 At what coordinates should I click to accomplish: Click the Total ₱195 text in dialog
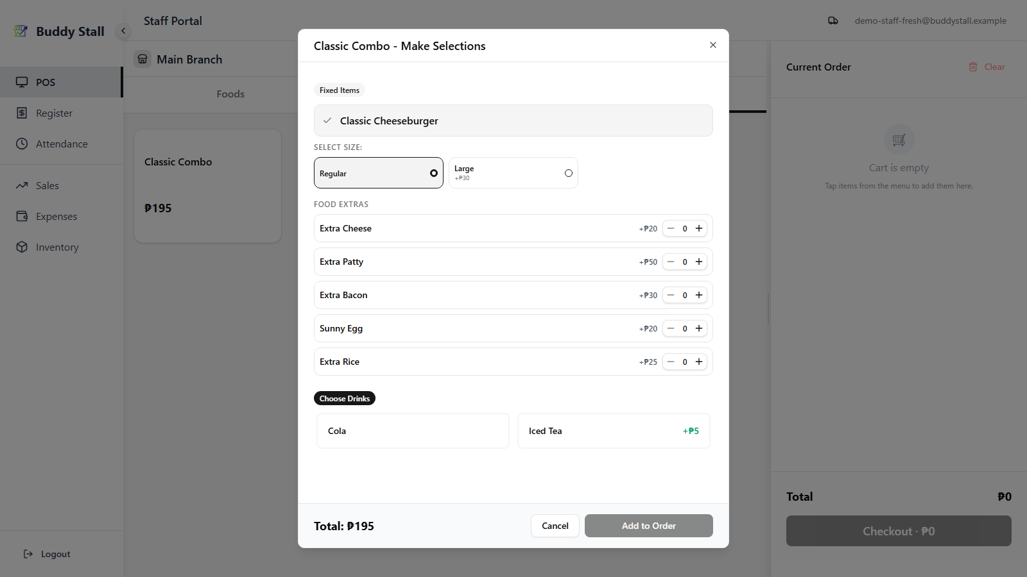pyautogui.click(x=344, y=526)
